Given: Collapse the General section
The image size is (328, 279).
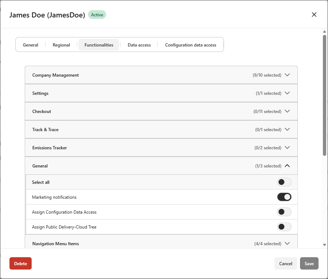Looking at the screenshot, I should point(287,166).
